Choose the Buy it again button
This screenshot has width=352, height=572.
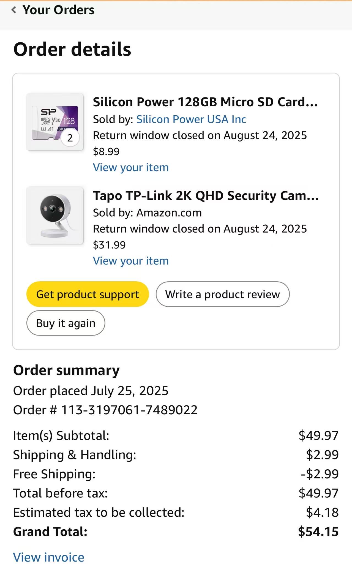coord(66,323)
